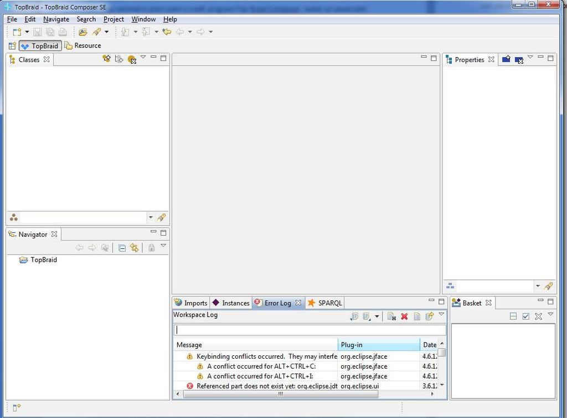567x418 pixels.
Task: Click the red X Delete Log icon
Action: [x=404, y=317]
